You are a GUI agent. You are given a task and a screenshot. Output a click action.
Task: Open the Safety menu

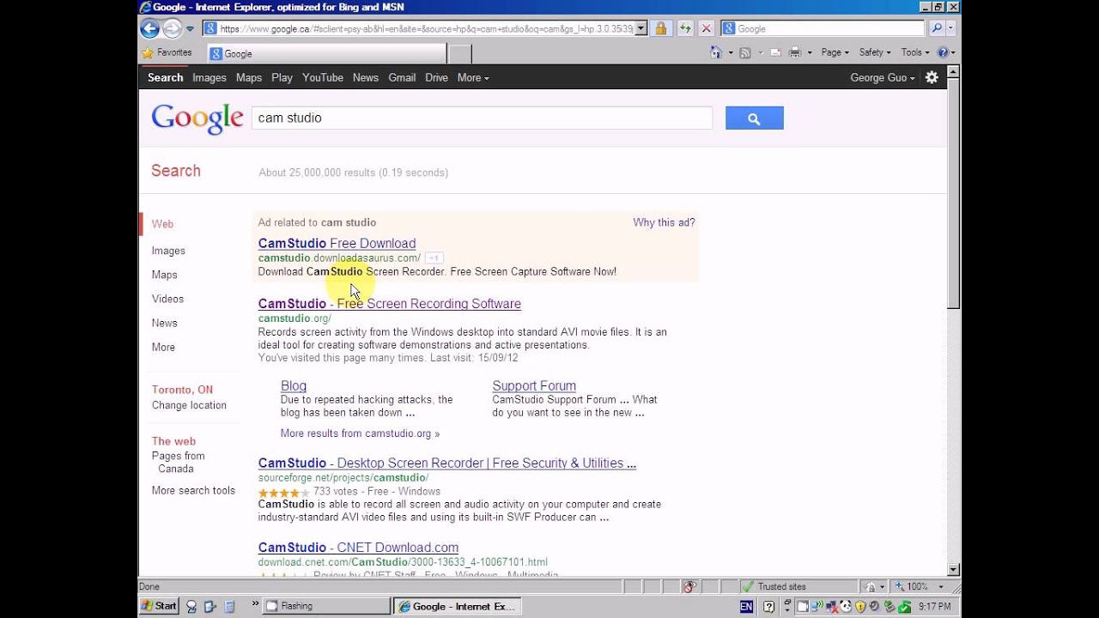pyautogui.click(x=876, y=52)
